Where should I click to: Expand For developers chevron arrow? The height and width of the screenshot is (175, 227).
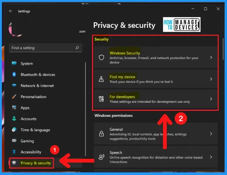tap(211, 99)
